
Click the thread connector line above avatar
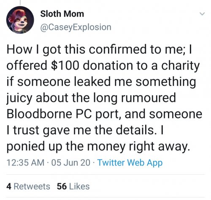pos(20,2)
